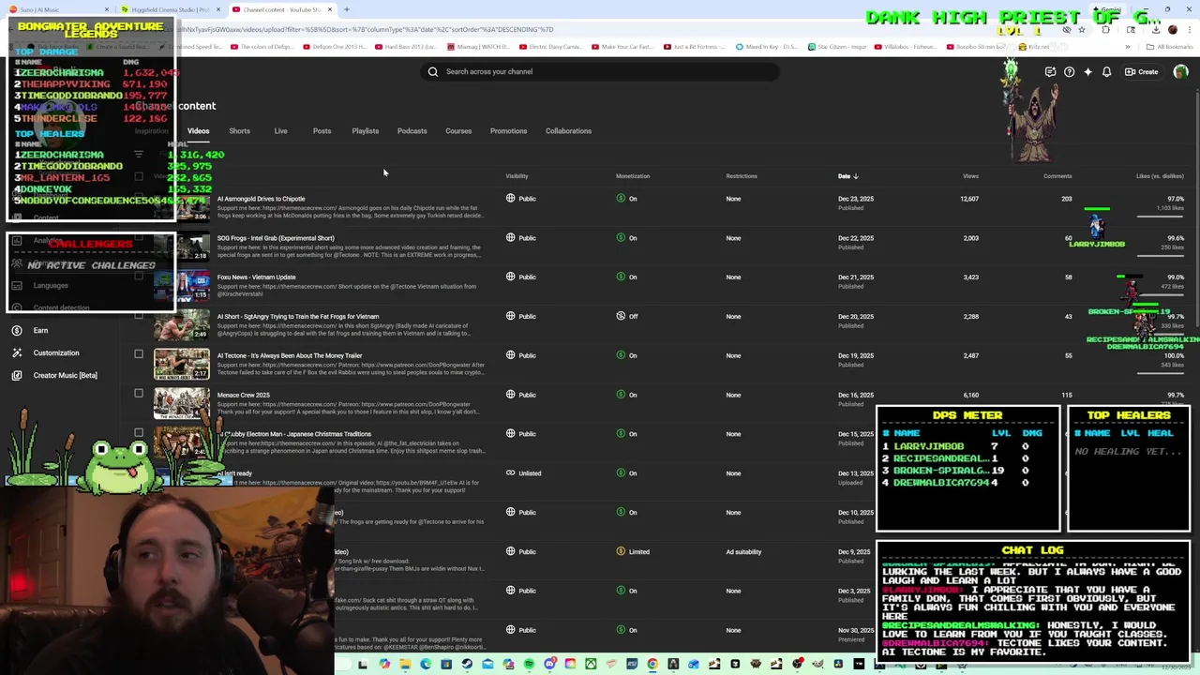Switch to the Posts tab
This screenshot has width=1200, height=675.
[322, 131]
